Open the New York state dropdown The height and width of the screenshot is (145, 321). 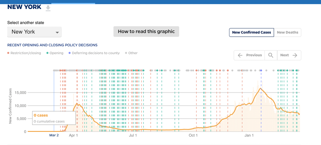[34, 32]
